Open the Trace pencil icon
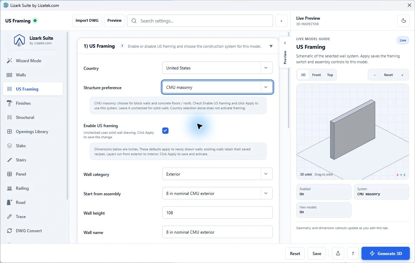The image size is (415, 263). pyautogui.click(x=9, y=217)
